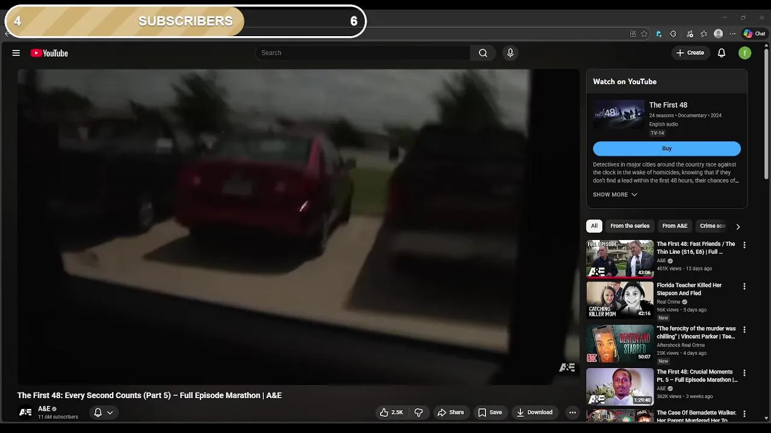The width and height of the screenshot is (771, 433).
Task: Click the video player to pause
Action: [298, 227]
